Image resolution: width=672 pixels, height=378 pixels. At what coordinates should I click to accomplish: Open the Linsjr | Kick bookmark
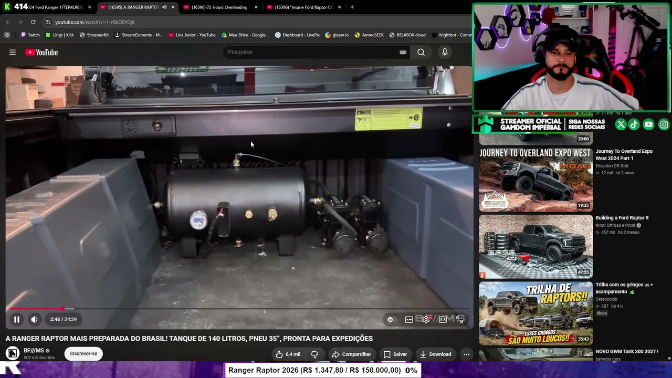tap(59, 35)
